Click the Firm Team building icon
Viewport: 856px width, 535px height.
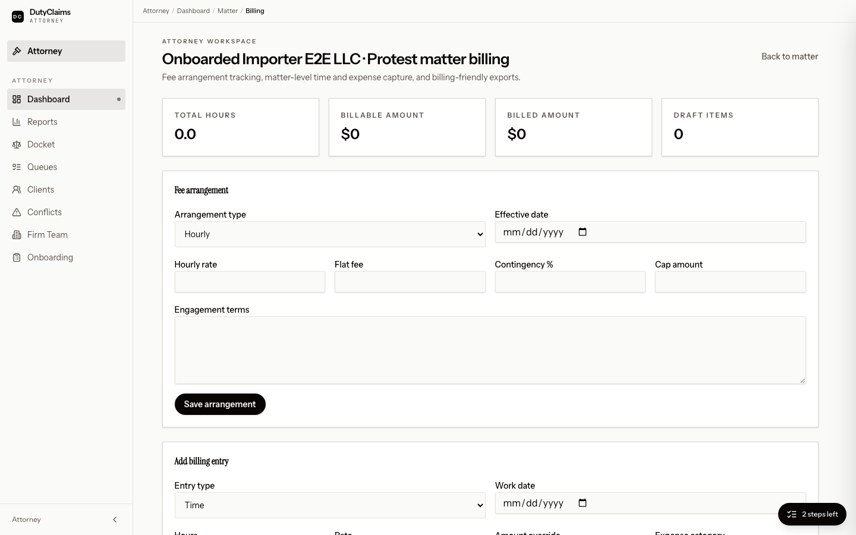tap(17, 235)
